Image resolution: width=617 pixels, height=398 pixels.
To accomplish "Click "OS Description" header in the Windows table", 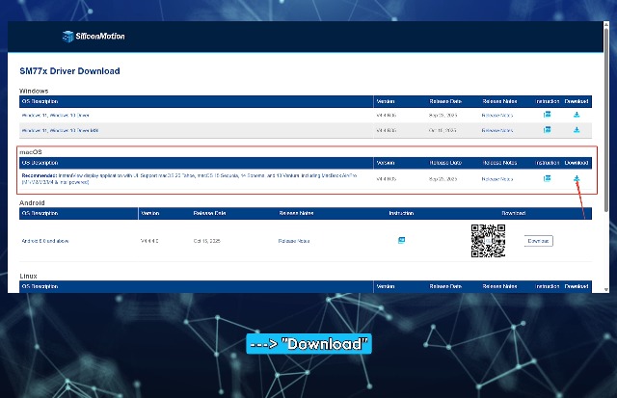I will coord(40,101).
